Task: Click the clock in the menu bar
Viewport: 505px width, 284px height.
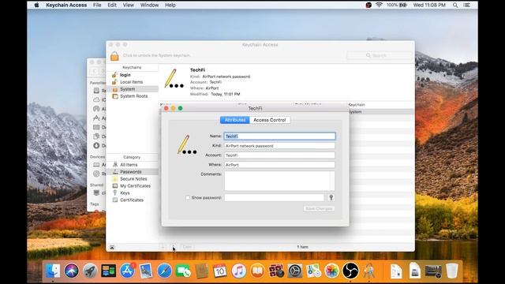Action: click(429, 5)
